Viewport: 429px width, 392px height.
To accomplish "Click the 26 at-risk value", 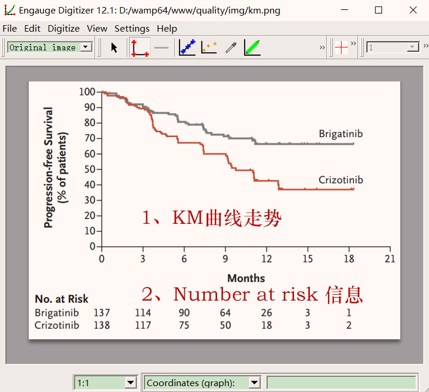I will tap(266, 312).
